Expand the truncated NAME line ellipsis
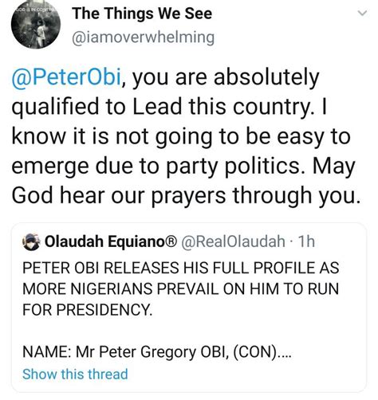 click(285, 352)
